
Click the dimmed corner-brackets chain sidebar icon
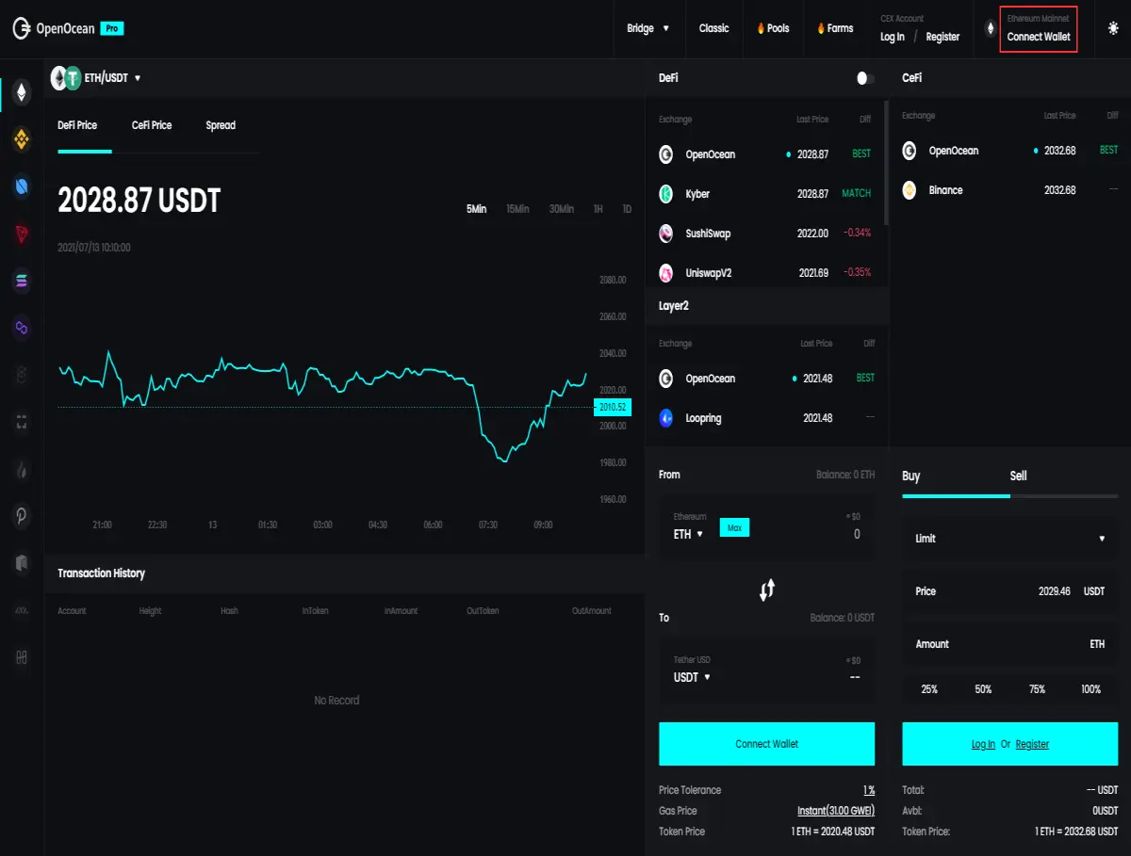click(x=22, y=422)
